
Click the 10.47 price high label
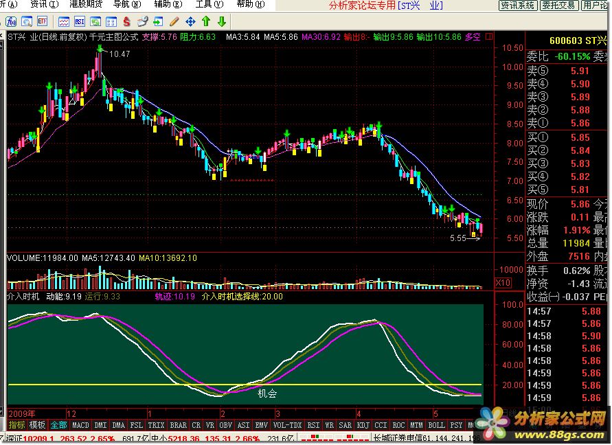(120, 54)
